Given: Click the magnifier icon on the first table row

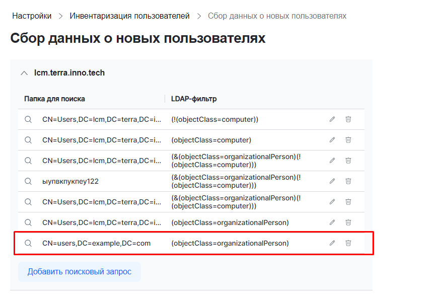Looking at the screenshot, I should [x=28, y=119].
